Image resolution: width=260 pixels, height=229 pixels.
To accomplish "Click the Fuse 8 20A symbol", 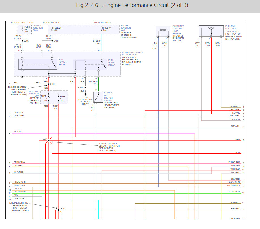I will (59, 98).
